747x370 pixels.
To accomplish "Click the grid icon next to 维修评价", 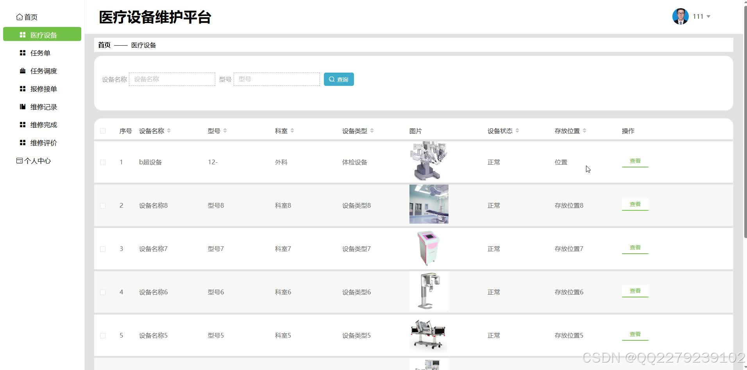I will coord(23,142).
